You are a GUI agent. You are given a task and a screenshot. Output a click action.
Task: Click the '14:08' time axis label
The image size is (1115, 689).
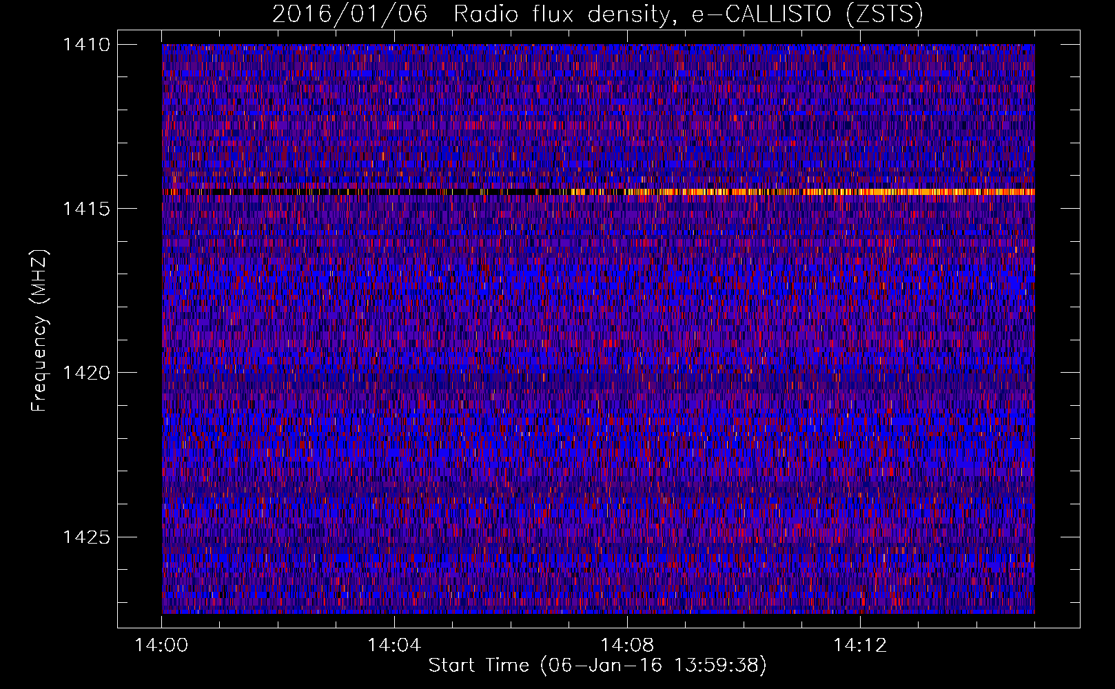(x=627, y=645)
